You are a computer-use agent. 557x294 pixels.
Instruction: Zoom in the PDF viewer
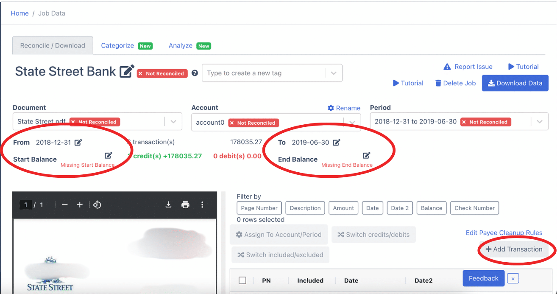[80, 205]
